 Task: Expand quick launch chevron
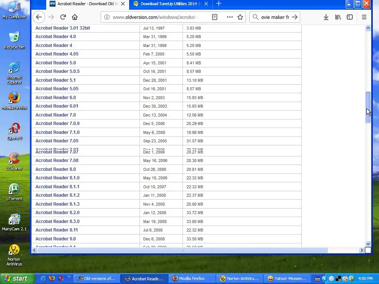click(x=69, y=277)
